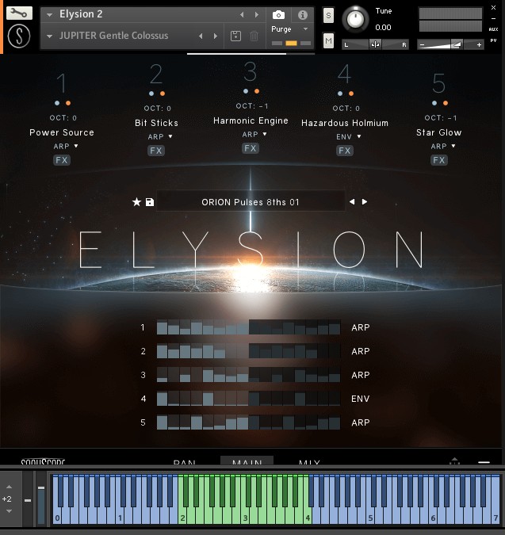Favorite the ORION preset with star icon
This screenshot has width=505, height=535.
136,202
